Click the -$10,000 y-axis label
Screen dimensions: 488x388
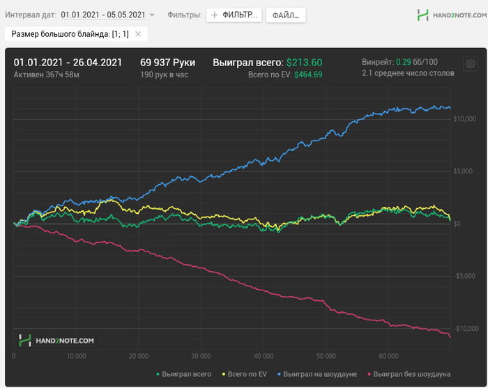pos(466,329)
